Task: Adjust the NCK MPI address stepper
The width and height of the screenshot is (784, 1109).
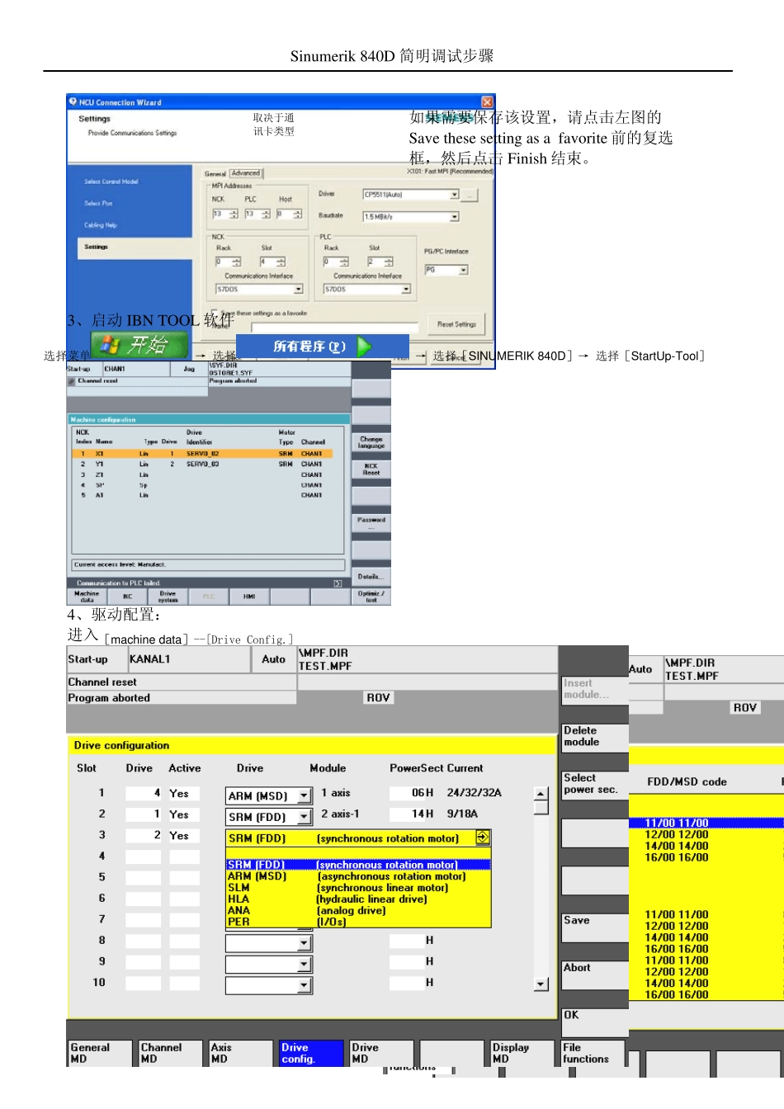Action: pos(234,215)
